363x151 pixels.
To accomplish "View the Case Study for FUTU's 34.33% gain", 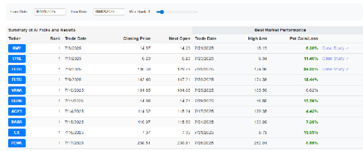I will 333,69.
